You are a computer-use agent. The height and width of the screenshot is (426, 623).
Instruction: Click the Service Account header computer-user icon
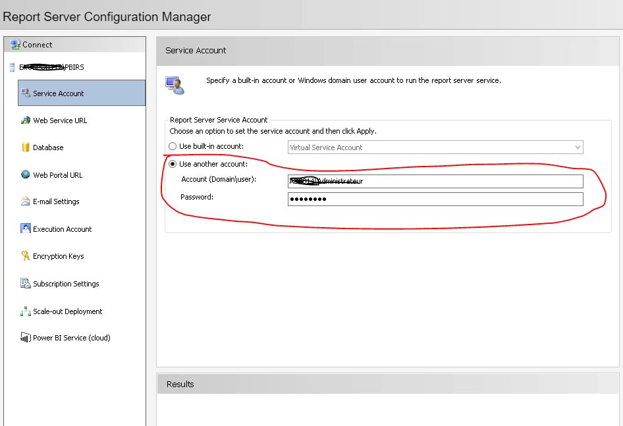point(175,86)
